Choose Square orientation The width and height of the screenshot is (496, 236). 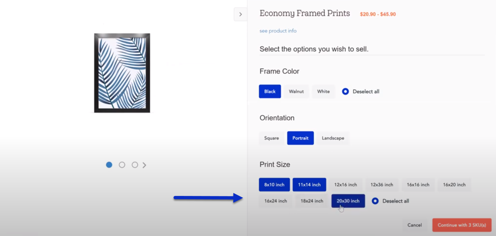tap(272, 138)
